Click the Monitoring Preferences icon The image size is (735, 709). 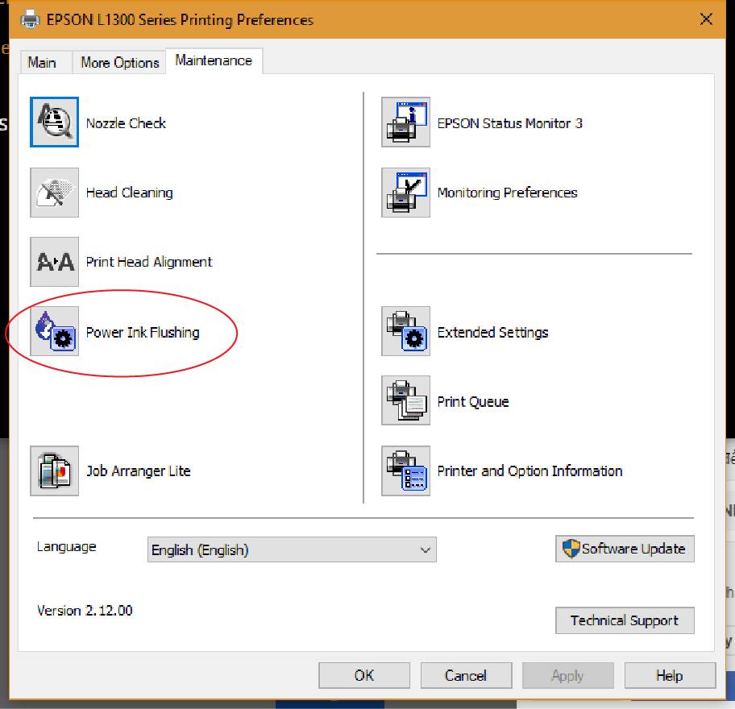pos(406,193)
